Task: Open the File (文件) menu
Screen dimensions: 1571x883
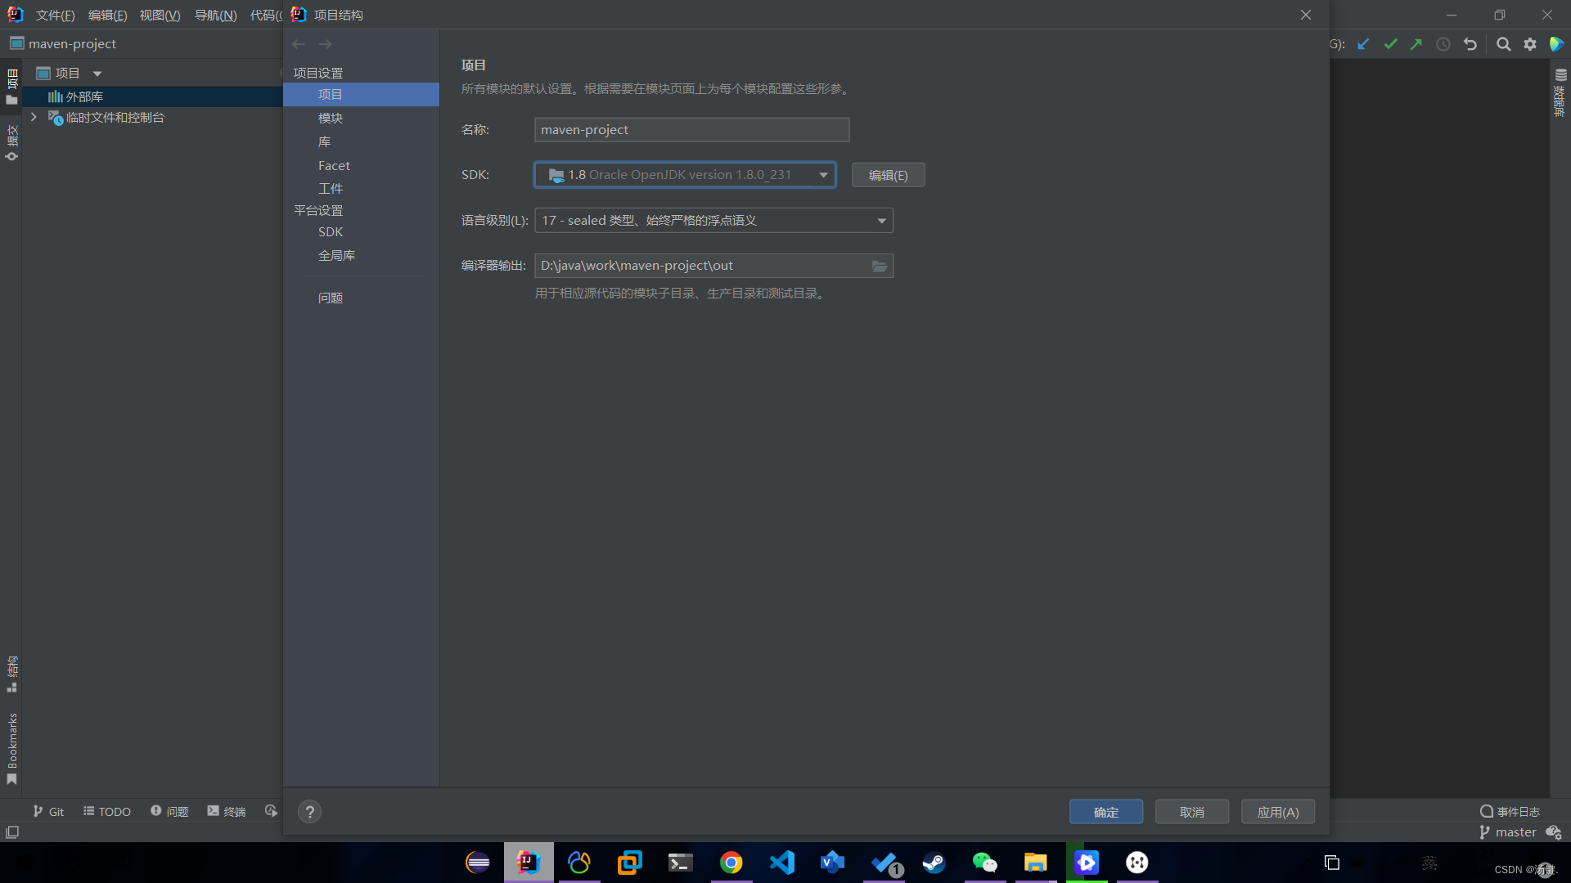Action: tap(55, 16)
